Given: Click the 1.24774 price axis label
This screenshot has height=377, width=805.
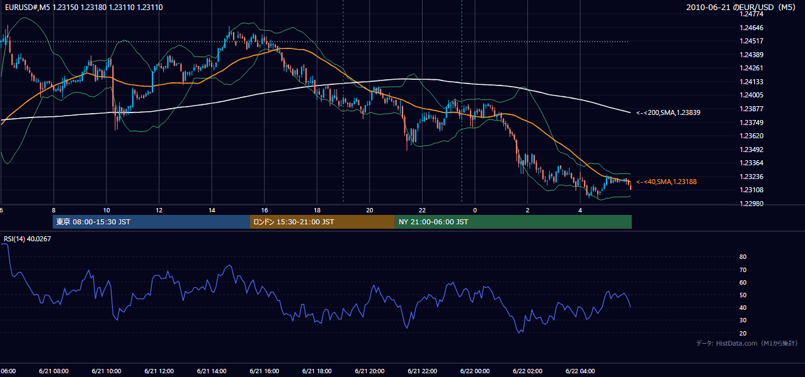Looking at the screenshot, I should point(751,14).
